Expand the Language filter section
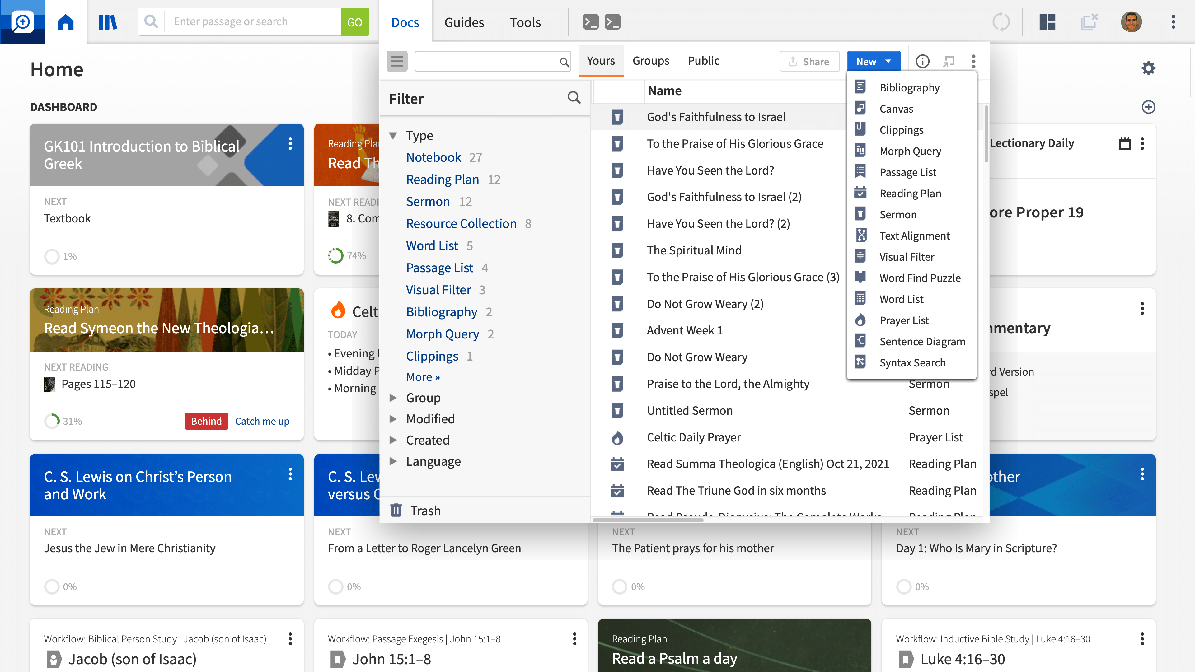 [x=393, y=461]
